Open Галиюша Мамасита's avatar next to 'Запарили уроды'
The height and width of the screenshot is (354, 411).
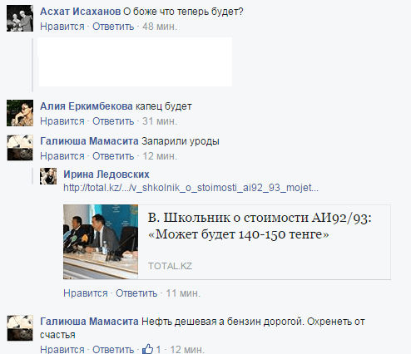pos(20,148)
